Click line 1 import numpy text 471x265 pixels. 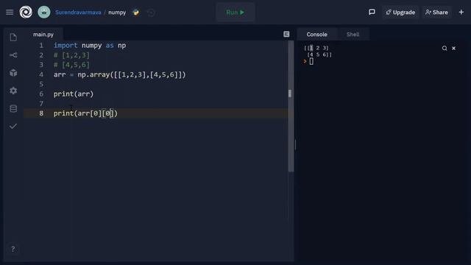[x=90, y=46]
